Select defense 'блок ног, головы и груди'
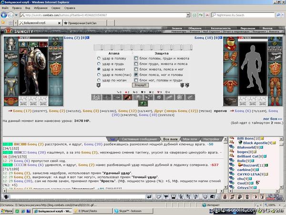 (x=136, y=80)
